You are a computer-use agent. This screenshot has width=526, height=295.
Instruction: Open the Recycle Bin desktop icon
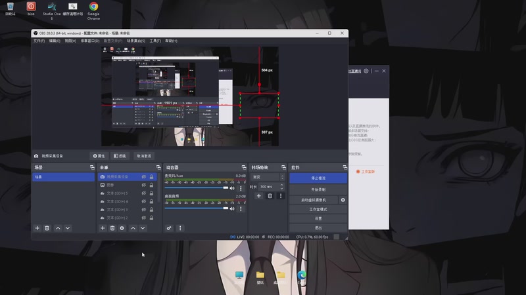(x=10, y=9)
